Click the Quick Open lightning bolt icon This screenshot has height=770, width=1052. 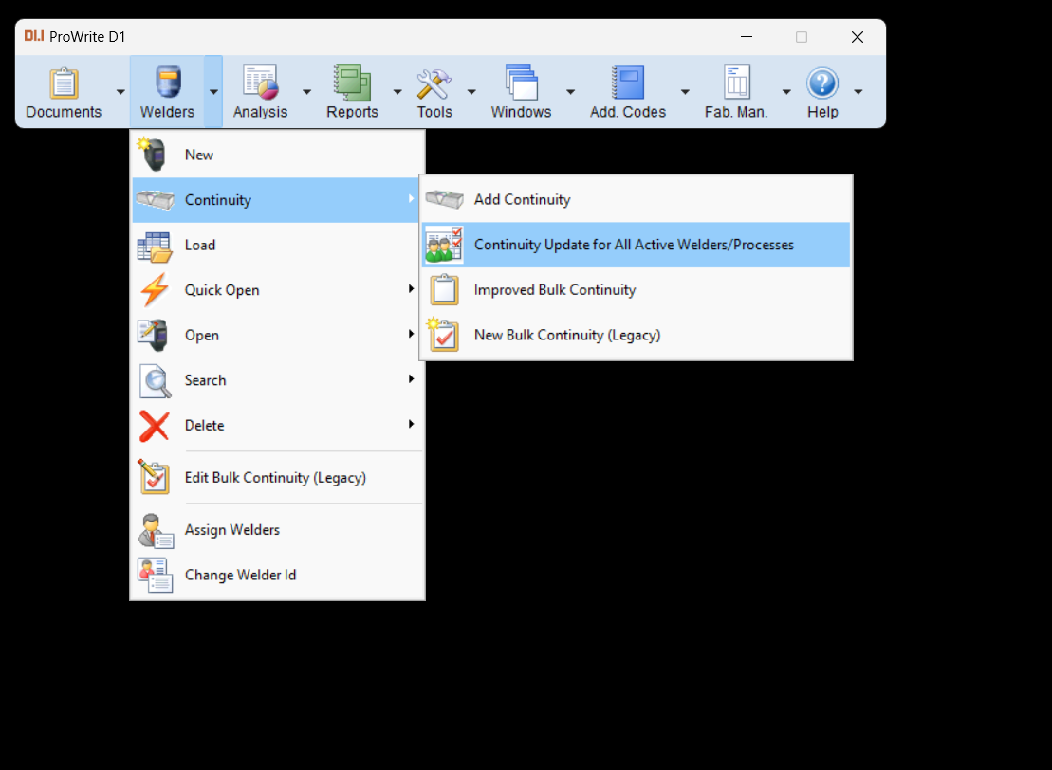[x=155, y=290]
